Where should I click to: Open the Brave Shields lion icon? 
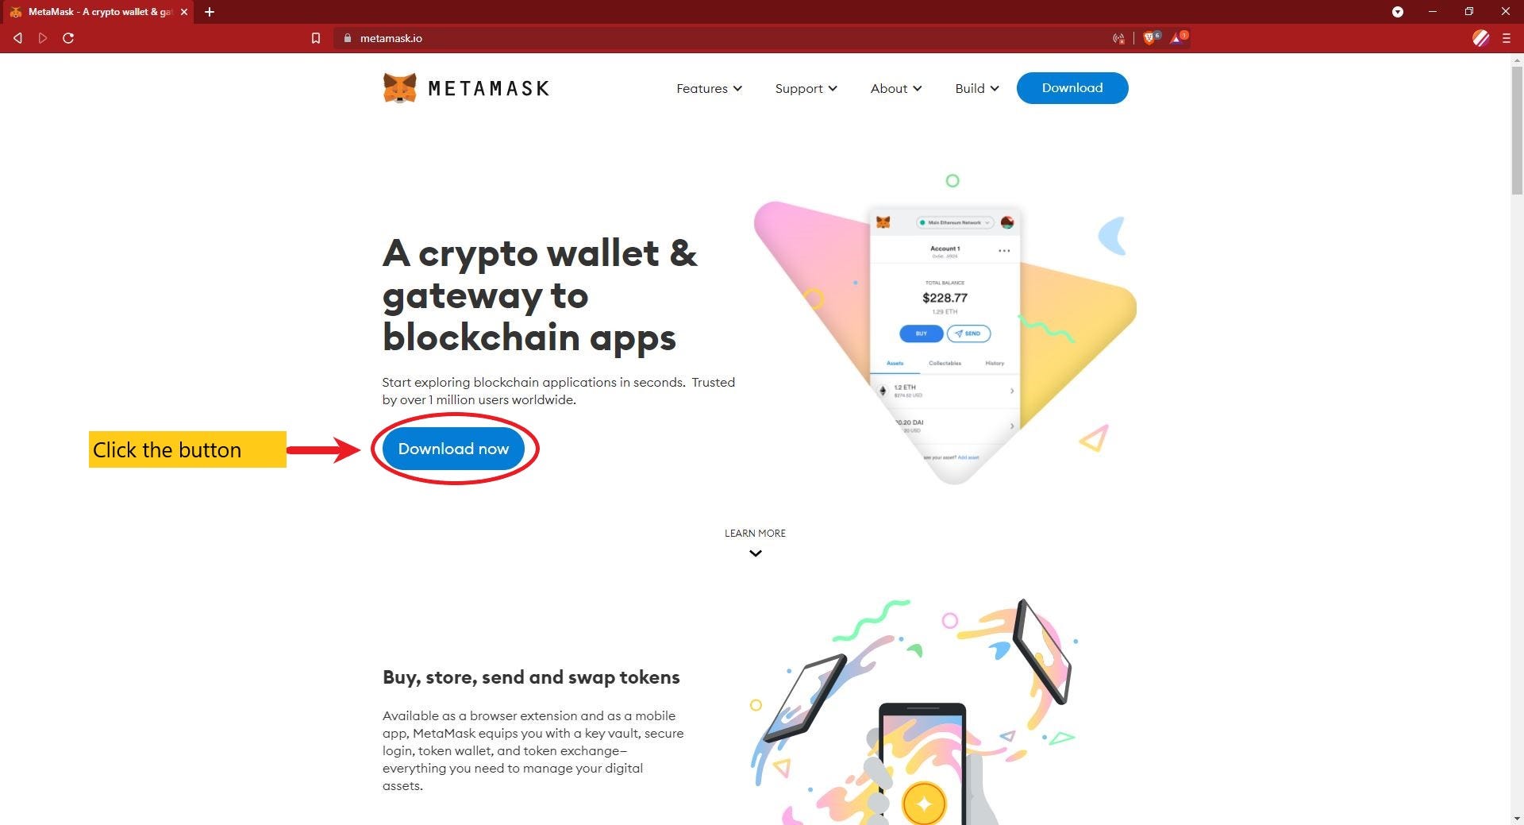coord(1149,38)
